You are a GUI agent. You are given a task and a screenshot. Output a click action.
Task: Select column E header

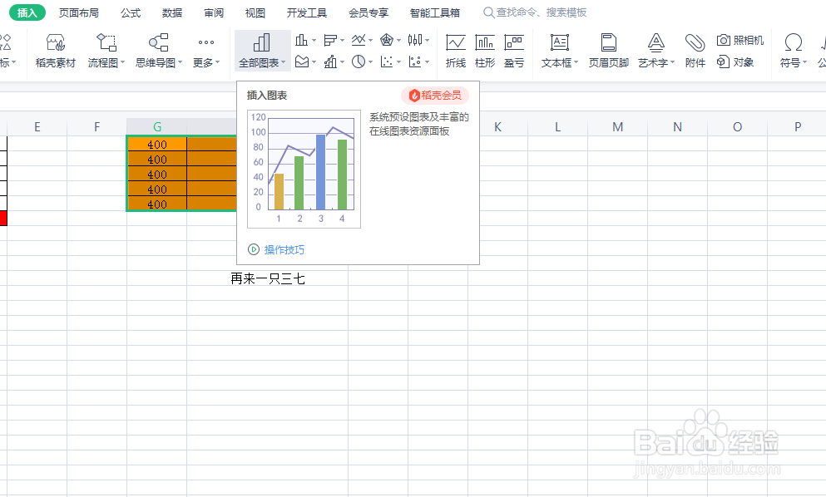point(37,127)
